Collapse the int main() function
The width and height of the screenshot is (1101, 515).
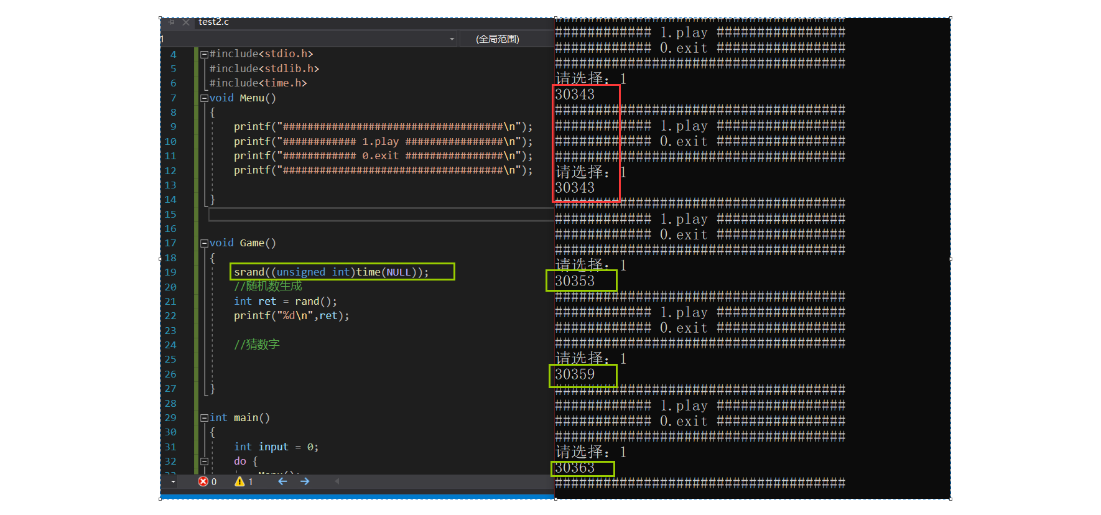[204, 419]
